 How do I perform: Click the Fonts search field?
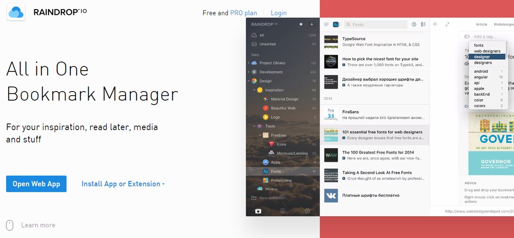tap(377, 25)
